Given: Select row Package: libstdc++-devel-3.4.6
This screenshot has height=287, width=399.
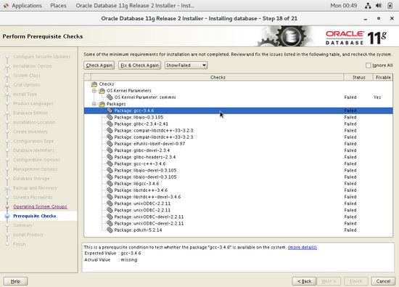Looking at the screenshot, I should click(239, 197).
